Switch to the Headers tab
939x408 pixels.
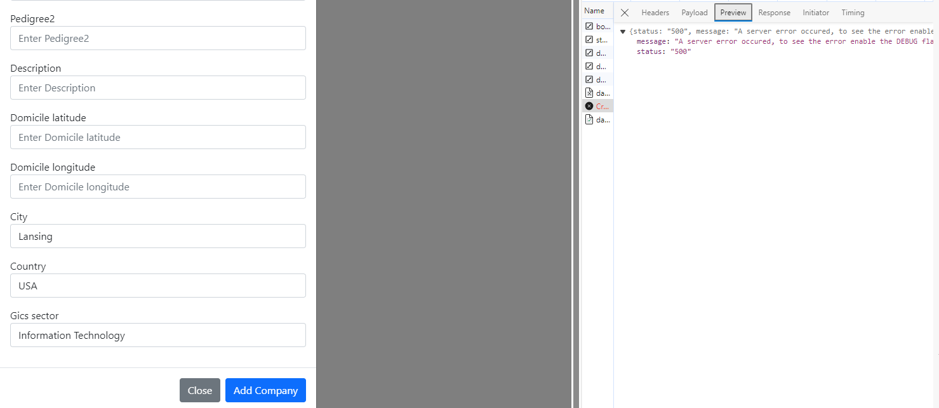(655, 13)
